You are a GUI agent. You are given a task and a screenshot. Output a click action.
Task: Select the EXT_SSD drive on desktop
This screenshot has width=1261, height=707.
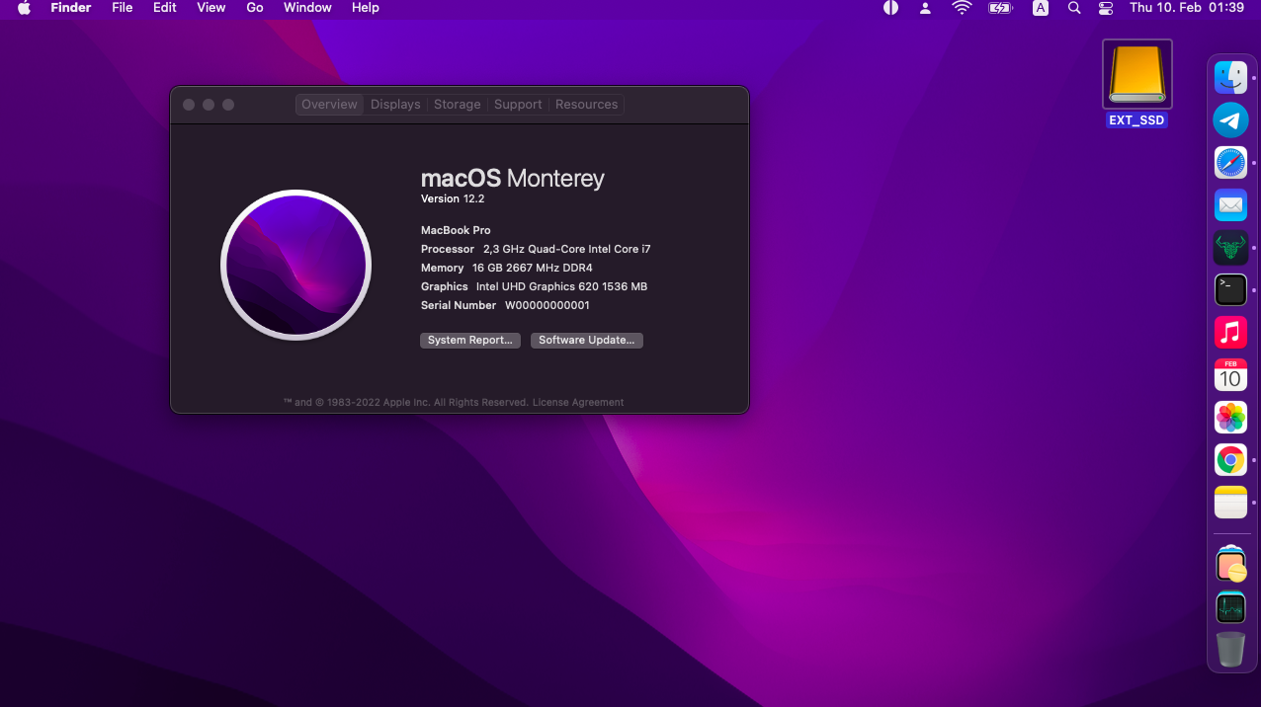pyautogui.click(x=1137, y=84)
